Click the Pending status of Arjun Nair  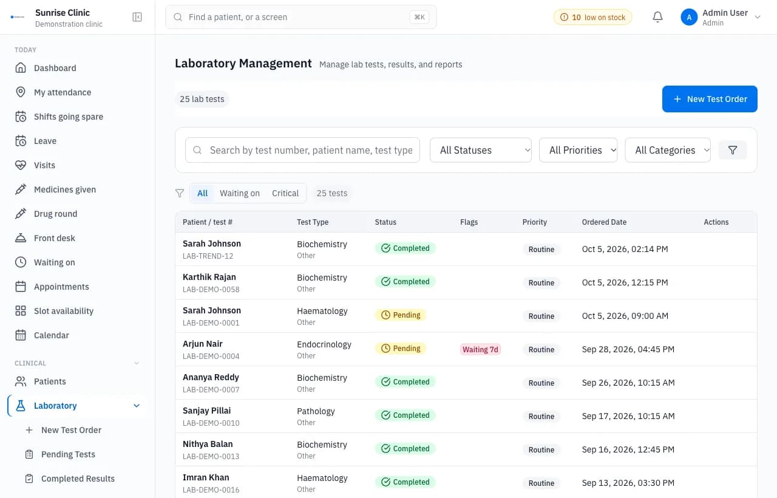point(401,348)
